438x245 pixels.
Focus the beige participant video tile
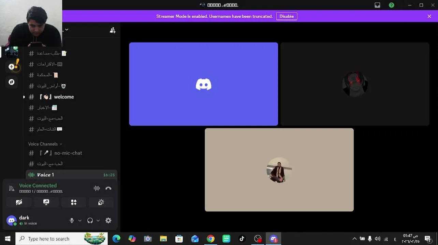(x=279, y=170)
